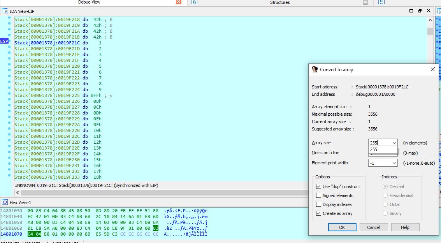Select the 0019F218 db 42h line
441x243 pixels.
pos(63,19)
